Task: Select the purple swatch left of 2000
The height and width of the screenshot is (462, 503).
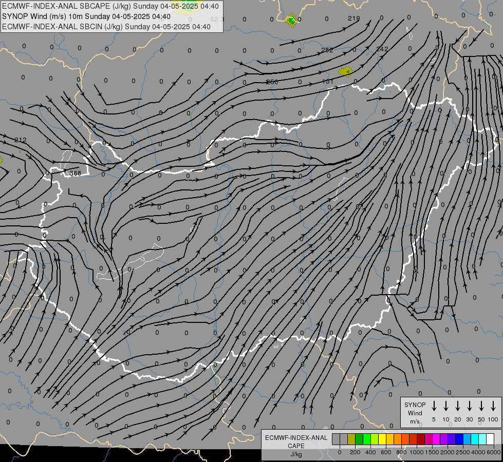Action: [x=443, y=439]
